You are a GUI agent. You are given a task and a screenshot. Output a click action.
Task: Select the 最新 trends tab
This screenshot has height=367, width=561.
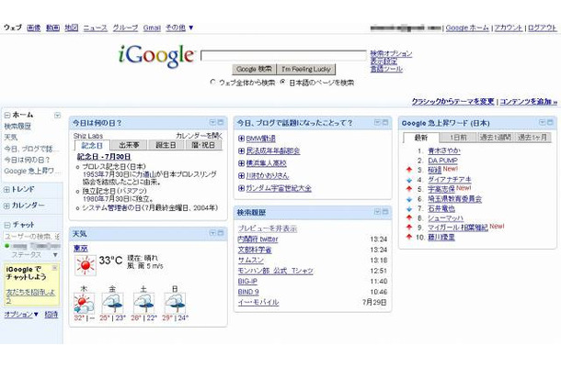421,138
